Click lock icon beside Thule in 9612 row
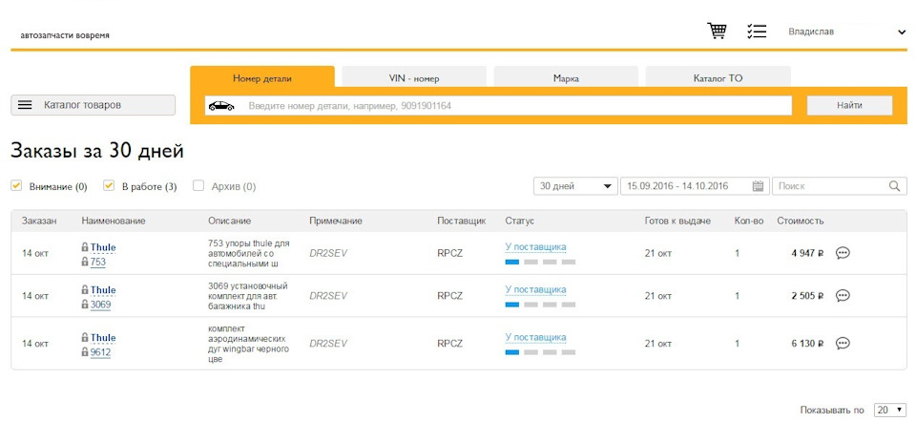The image size is (916, 443). click(x=85, y=337)
